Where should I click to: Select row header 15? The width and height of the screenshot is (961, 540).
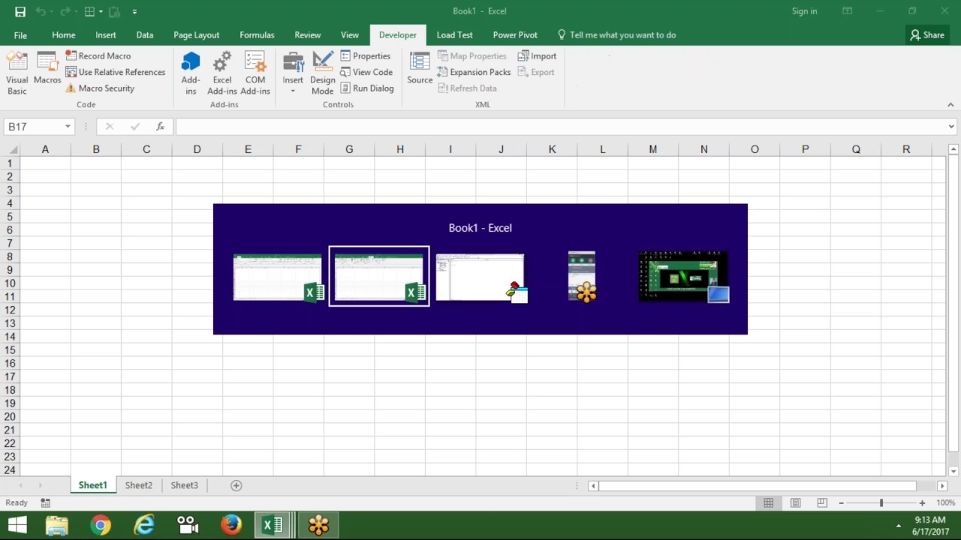[11, 349]
